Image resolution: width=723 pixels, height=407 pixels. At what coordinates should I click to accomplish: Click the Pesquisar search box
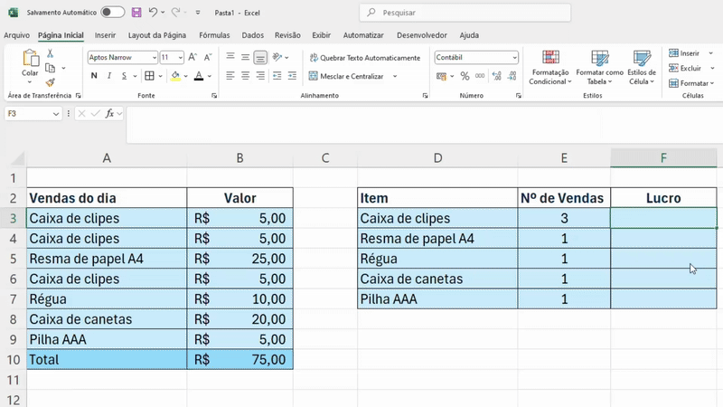pos(465,13)
